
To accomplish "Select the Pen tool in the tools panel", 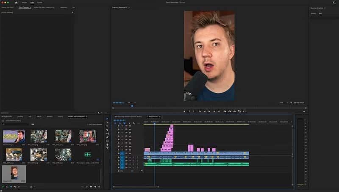I will click(x=107, y=137).
